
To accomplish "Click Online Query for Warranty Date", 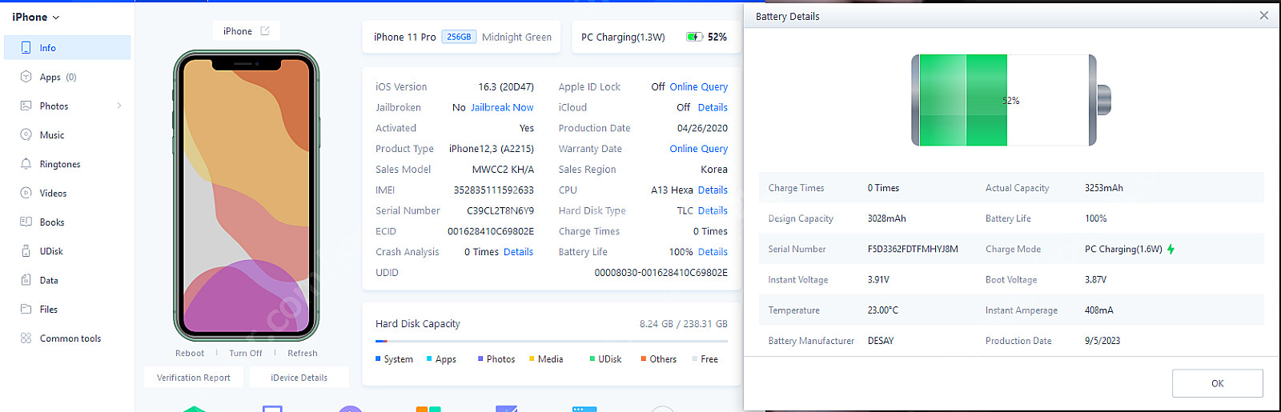I will (x=698, y=149).
